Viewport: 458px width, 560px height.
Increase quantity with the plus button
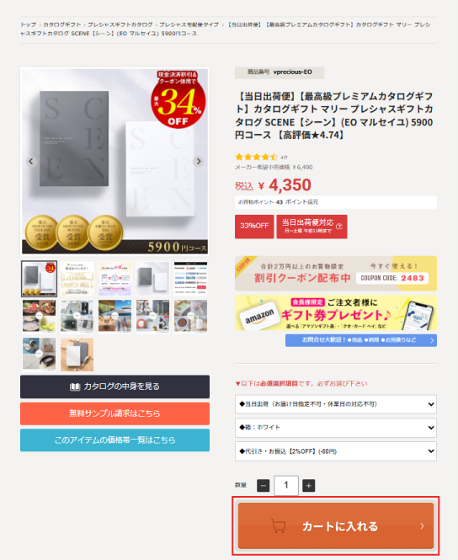[308, 485]
